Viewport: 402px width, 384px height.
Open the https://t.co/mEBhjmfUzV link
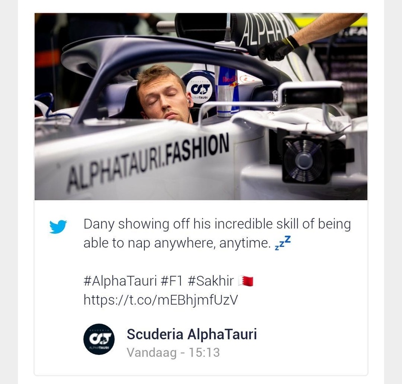pyautogui.click(x=161, y=300)
